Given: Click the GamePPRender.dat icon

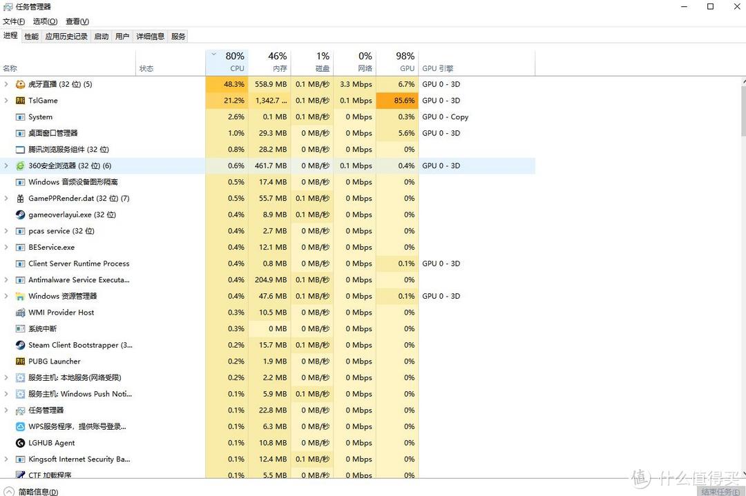Looking at the screenshot, I should pyautogui.click(x=20, y=198).
